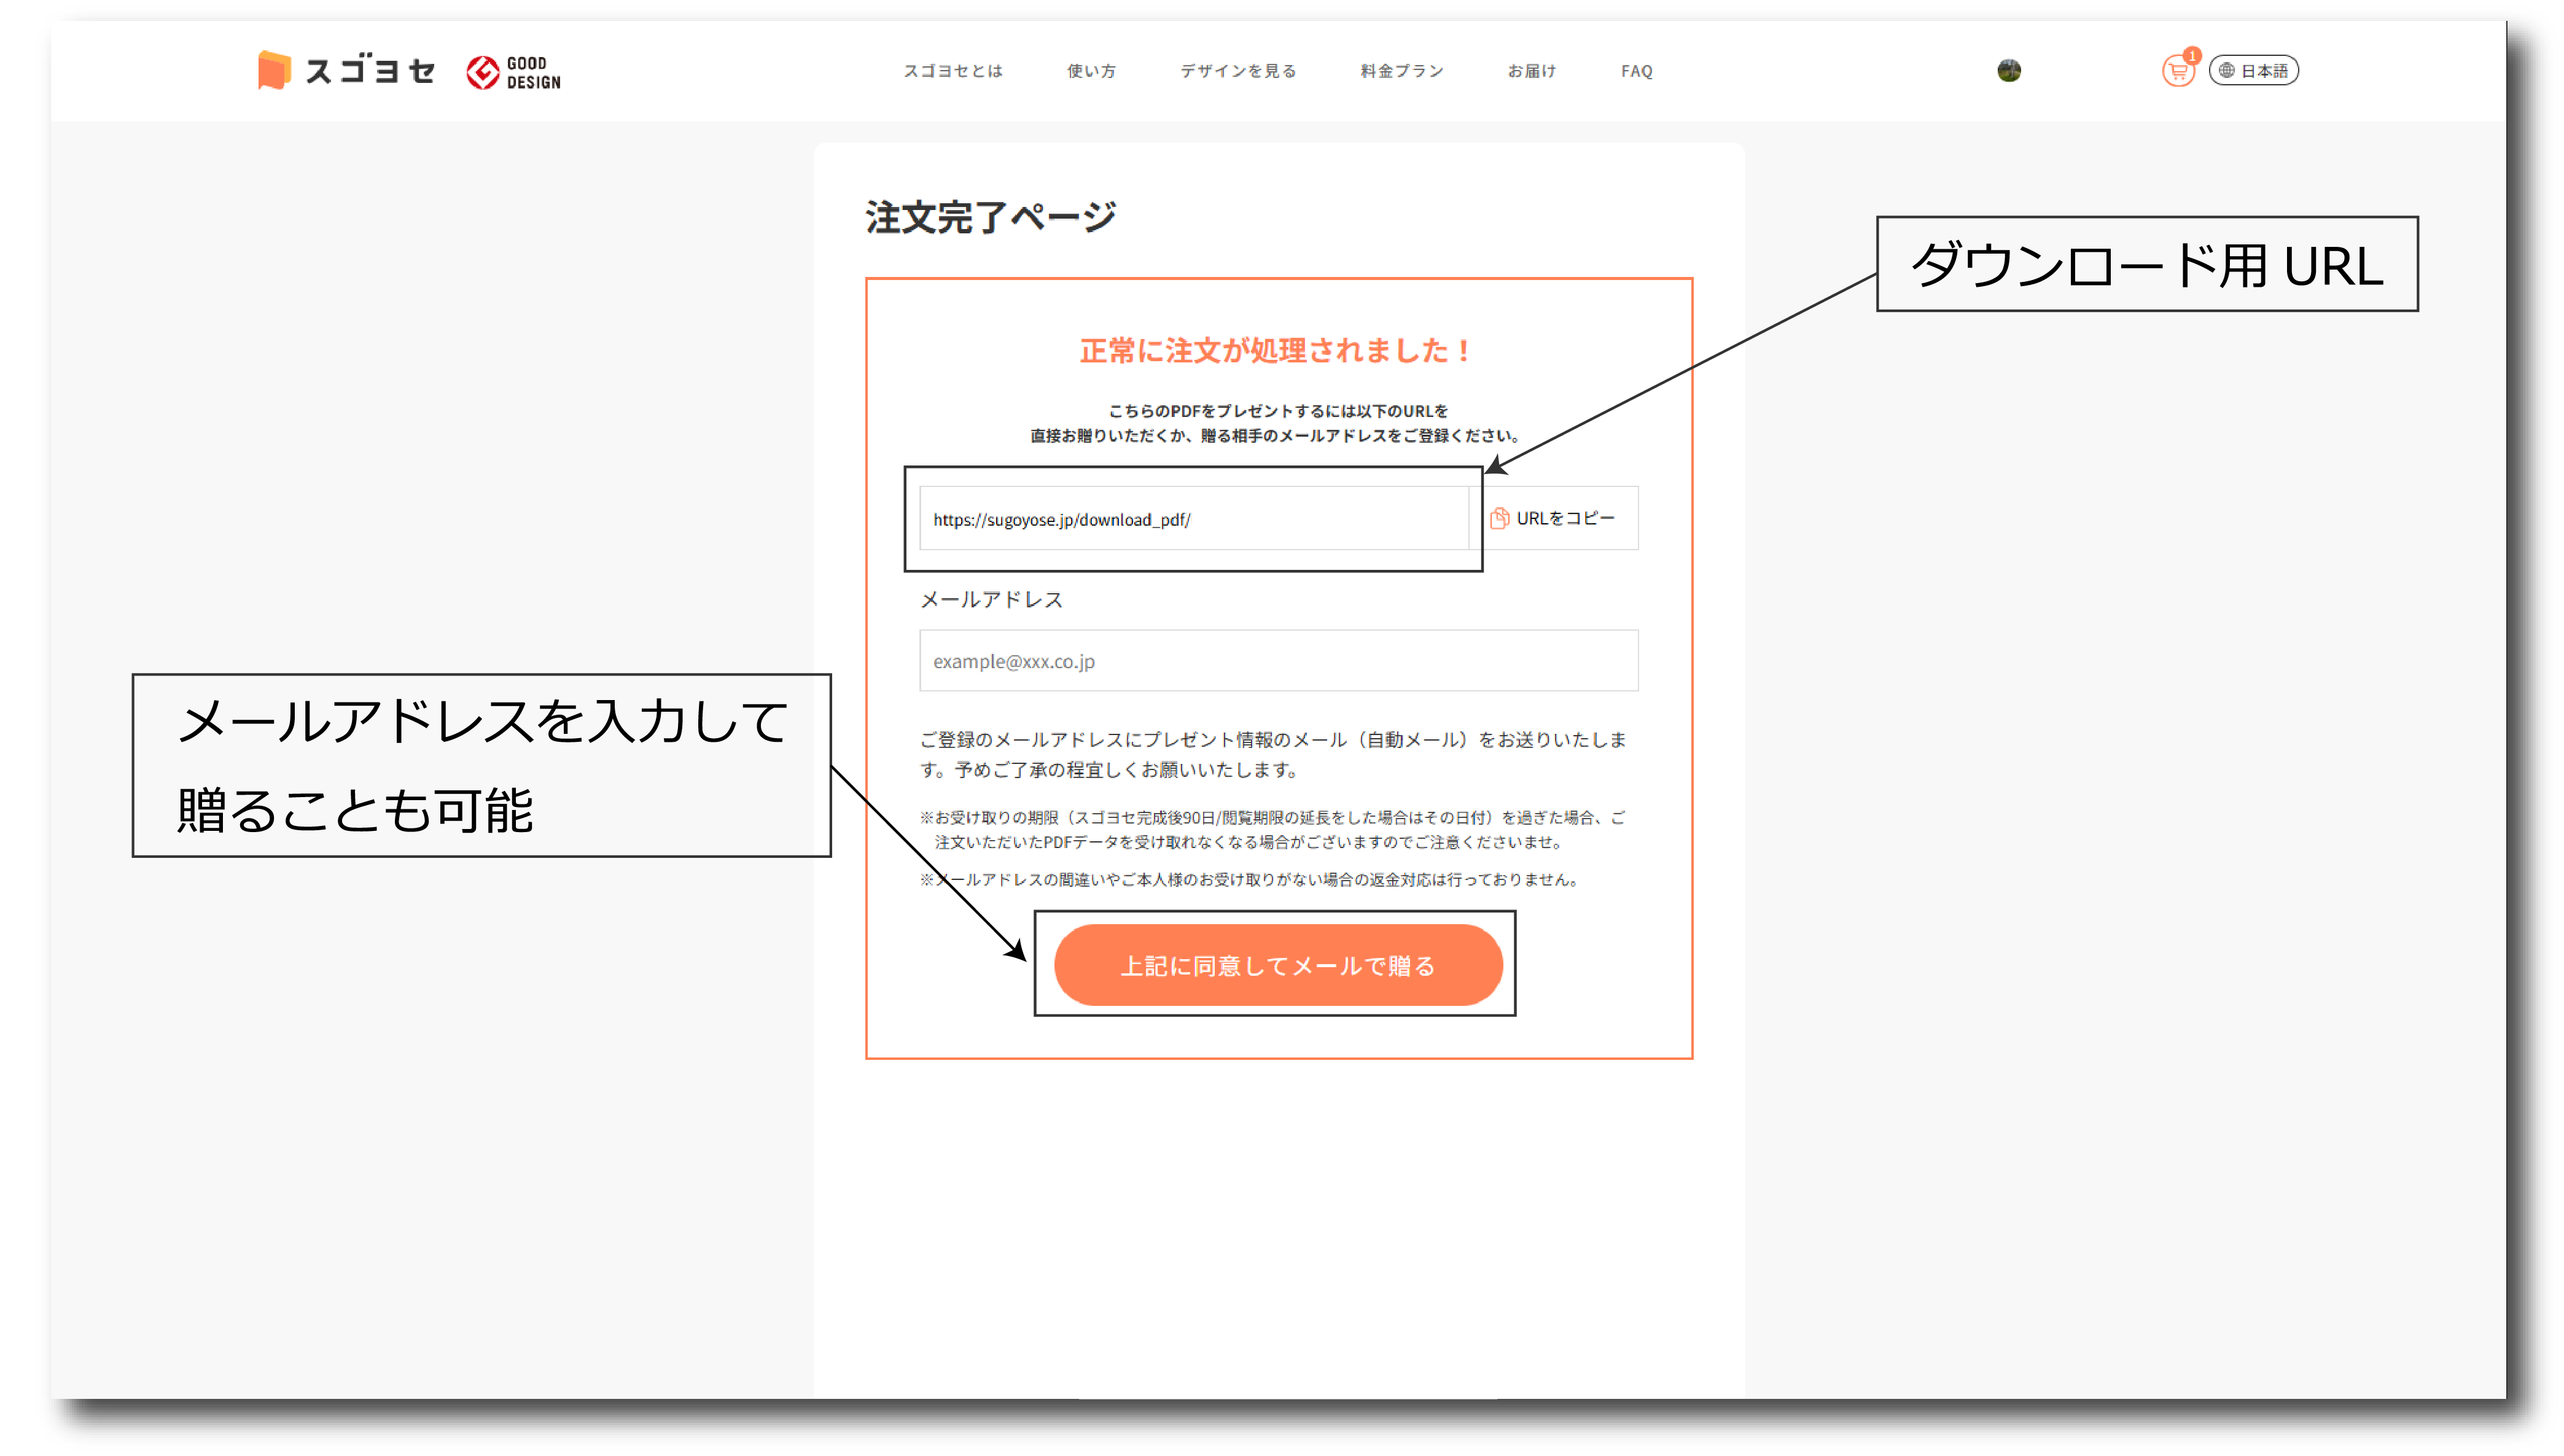Click the copy icon beside URLをコピー
This screenshot has height=1456, width=2564.
click(1499, 518)
